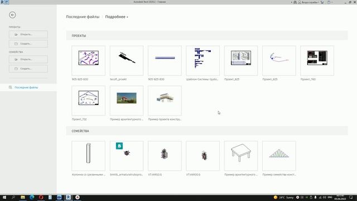The height and width of the screenshot is (201, 357).
Task: Open the Проект_760 dark sheet thumbnail
Action: (317, 61)
